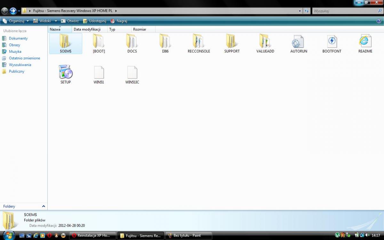Click the taskbar clock 14:17
The height and width of the screenshot is (240, 384).
pyautogui.click(x=376, y=236)
